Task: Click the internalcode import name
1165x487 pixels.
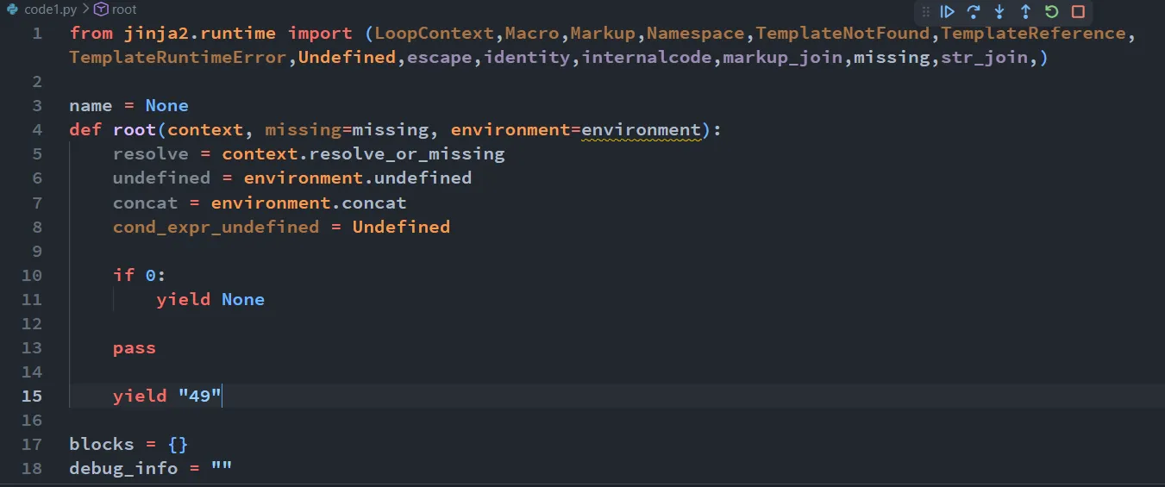Action: (x=647, y=58)
